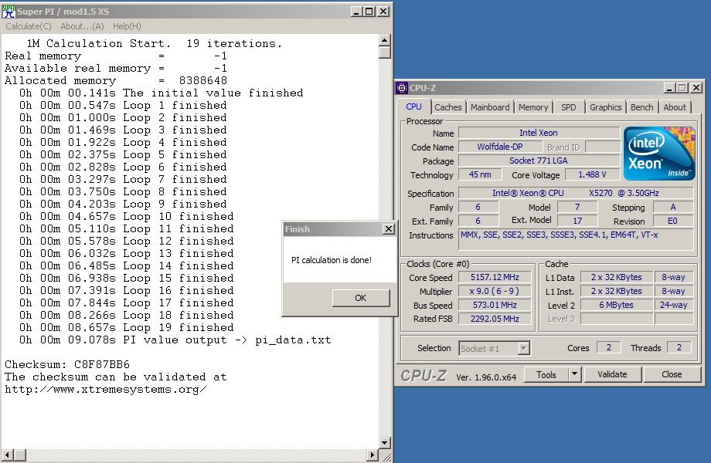Click the Close button in CPU-Z
The width and height of the screenshot is (711, 463).
coord(672,374)
